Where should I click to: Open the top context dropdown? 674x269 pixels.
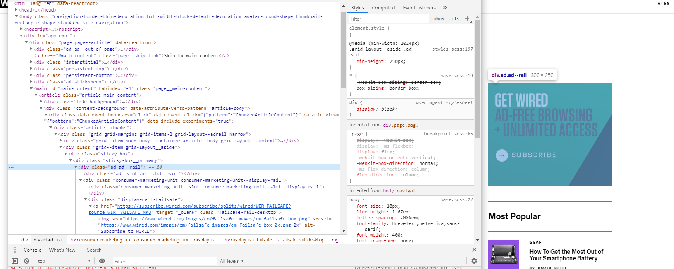[x=64, y=261]
